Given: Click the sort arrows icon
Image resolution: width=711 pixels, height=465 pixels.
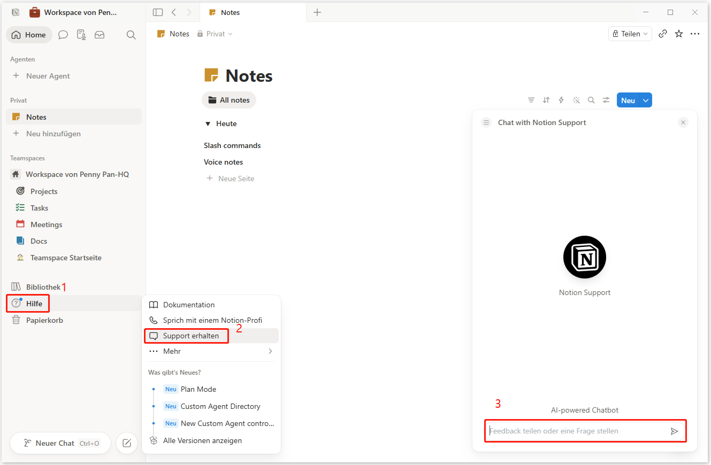Looking at the screenshot, I should (546, 100).
